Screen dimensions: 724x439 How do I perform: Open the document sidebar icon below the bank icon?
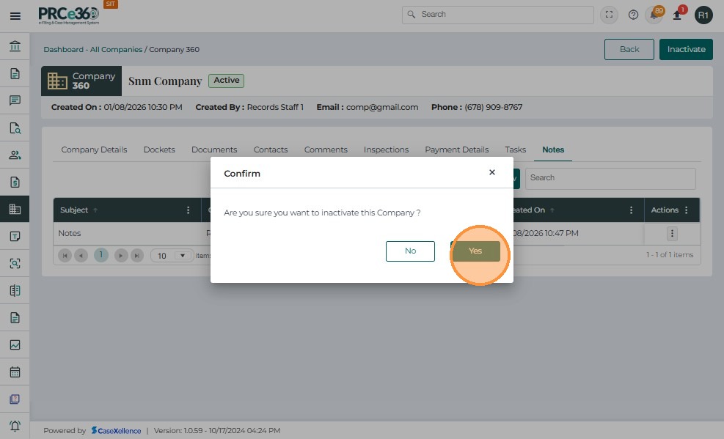(15, 73)
